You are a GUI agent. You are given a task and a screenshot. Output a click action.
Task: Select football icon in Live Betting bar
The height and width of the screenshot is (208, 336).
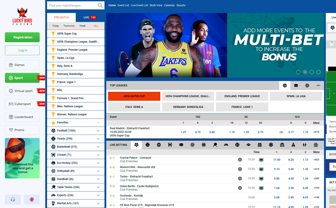[136, 145]
